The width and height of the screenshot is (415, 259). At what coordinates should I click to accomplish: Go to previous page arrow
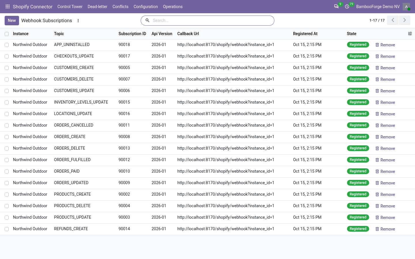click(393, 20)
